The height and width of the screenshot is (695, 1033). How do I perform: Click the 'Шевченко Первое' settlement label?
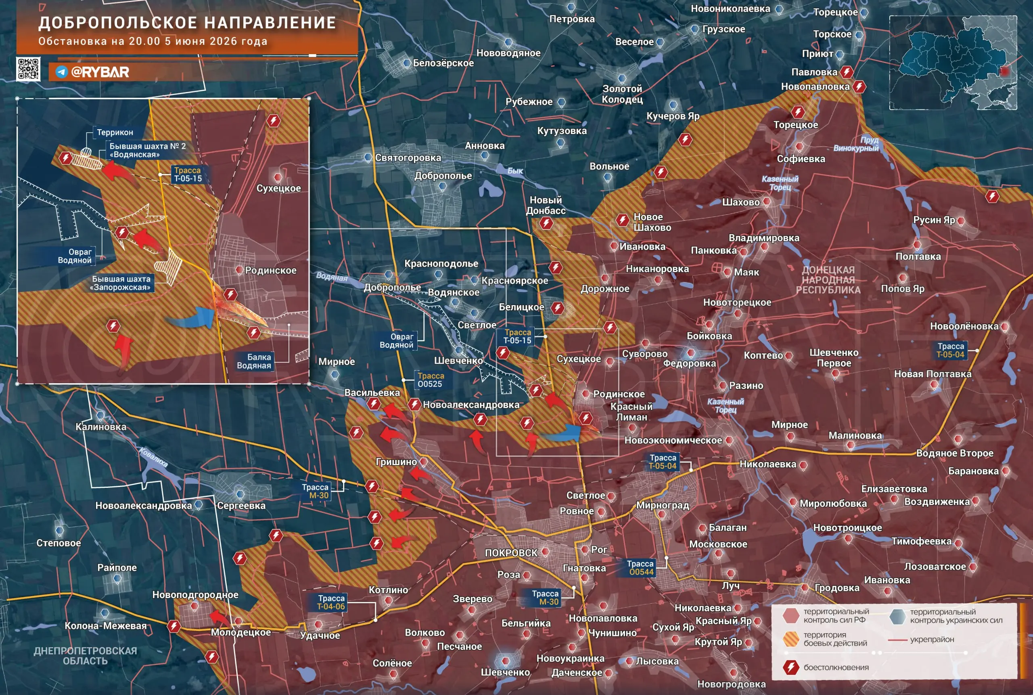pyautogui.click(x=834, y=358)
